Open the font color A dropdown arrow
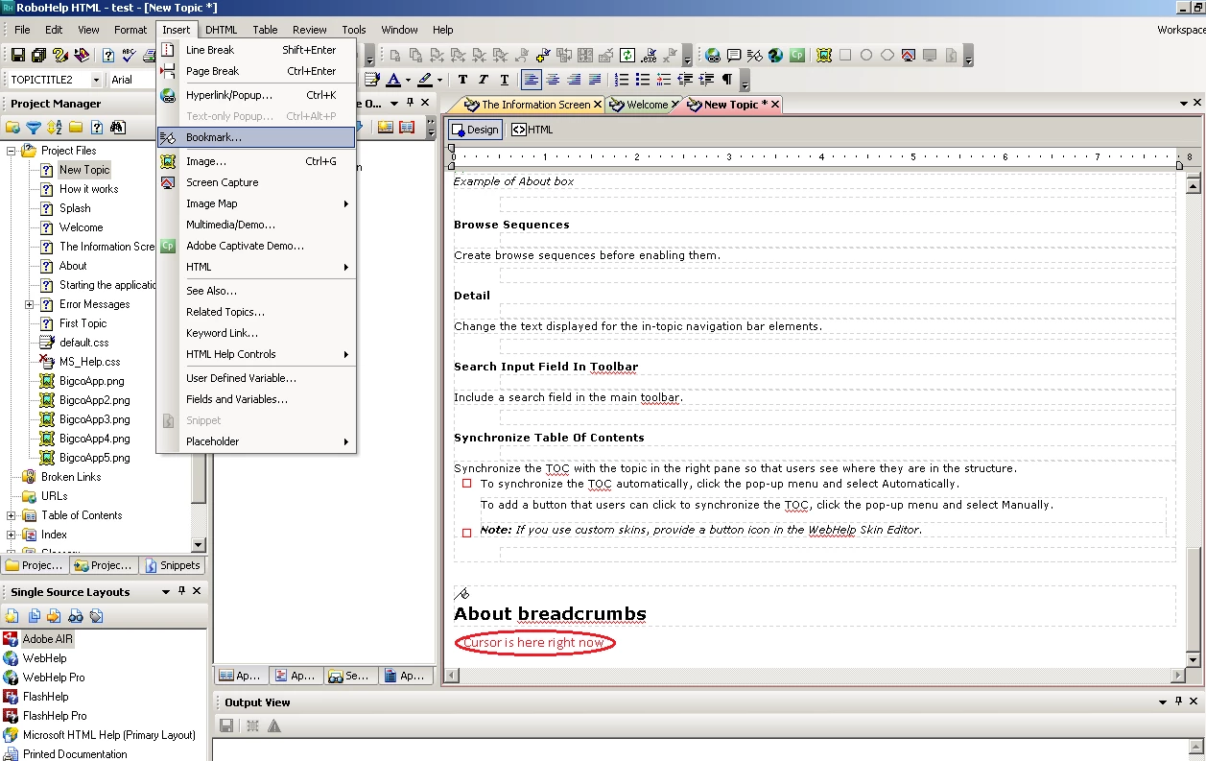The height and width of the screenshot is (761, 1206). pyautogui.click(x=408, y=80)
